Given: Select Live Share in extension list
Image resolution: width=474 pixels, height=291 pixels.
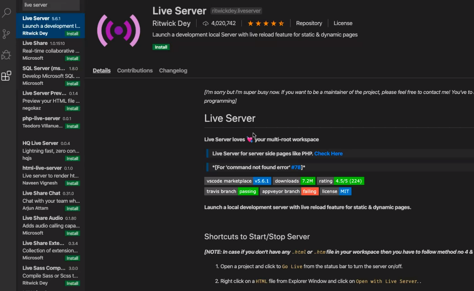Looking at the screenshot, I should point(50,51).
